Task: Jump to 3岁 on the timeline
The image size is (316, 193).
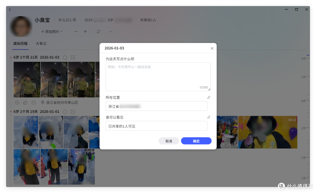Action: [x=303, y=128]
